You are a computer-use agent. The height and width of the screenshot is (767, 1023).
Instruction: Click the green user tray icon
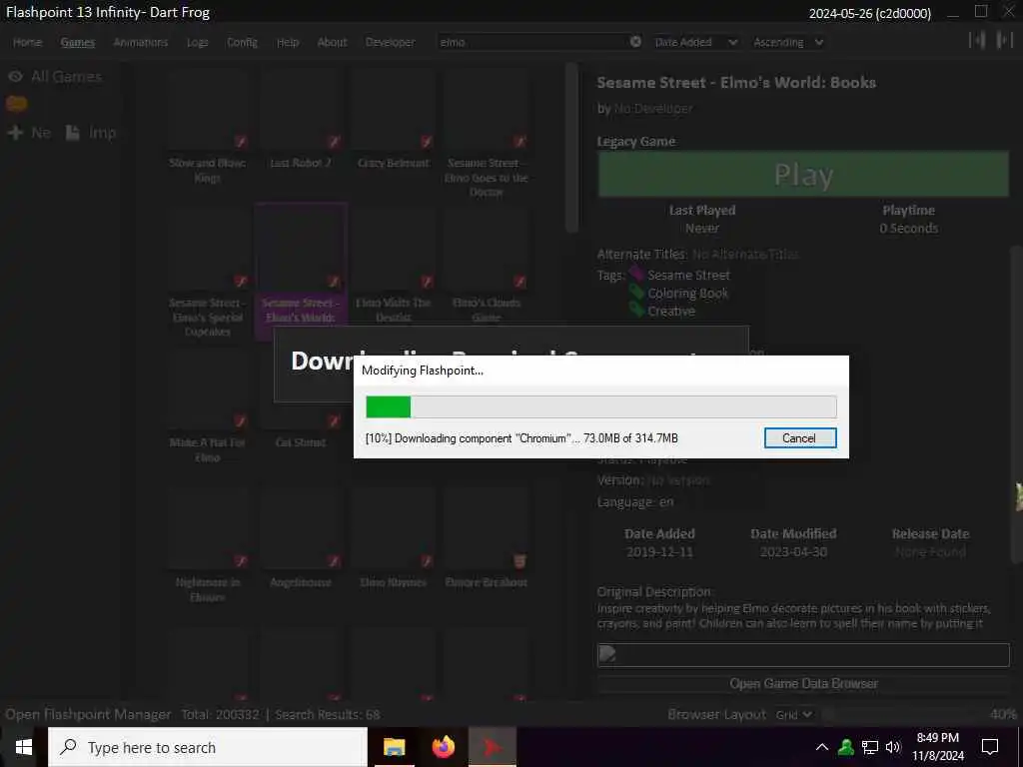[846, 747]
